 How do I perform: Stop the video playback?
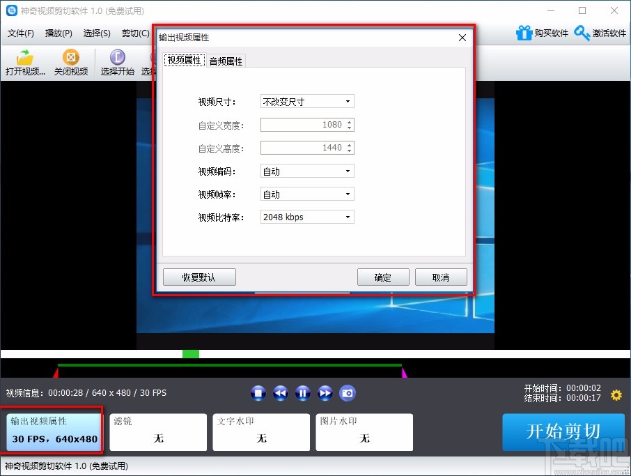click(258, 393)
